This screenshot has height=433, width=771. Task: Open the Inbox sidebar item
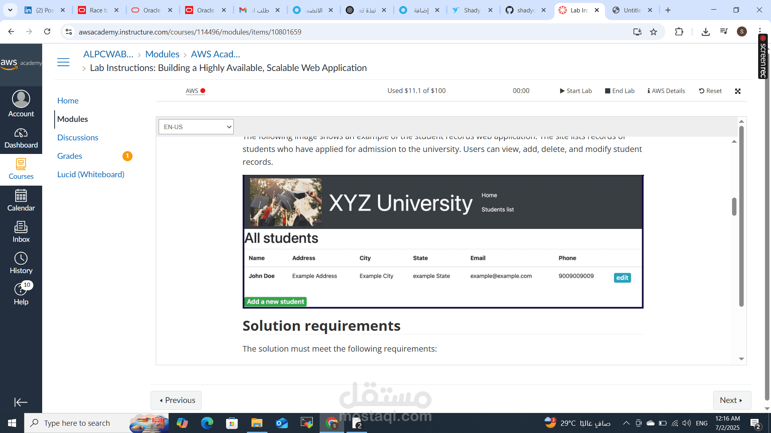(21, 232)
